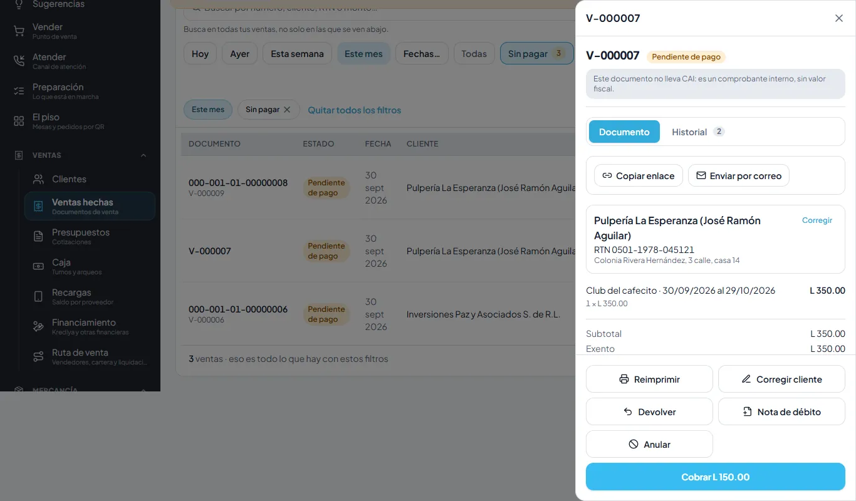Open Sugerencias in the sidebar

80,4
